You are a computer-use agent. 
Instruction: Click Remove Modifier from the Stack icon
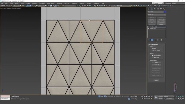pos(158,40)
